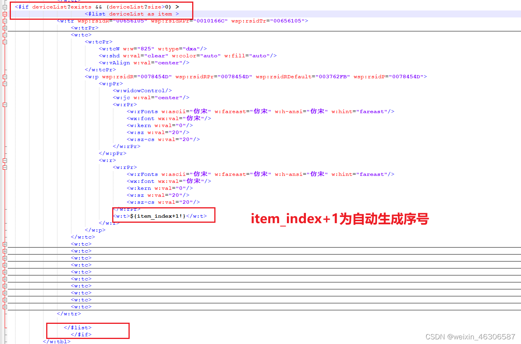
Task: Click the ${item_index+1!} expression text
Action: point(158,216)
